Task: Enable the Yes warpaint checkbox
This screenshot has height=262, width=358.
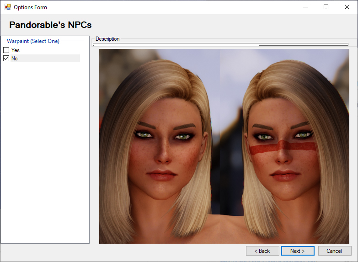Action: coord(6,50)
